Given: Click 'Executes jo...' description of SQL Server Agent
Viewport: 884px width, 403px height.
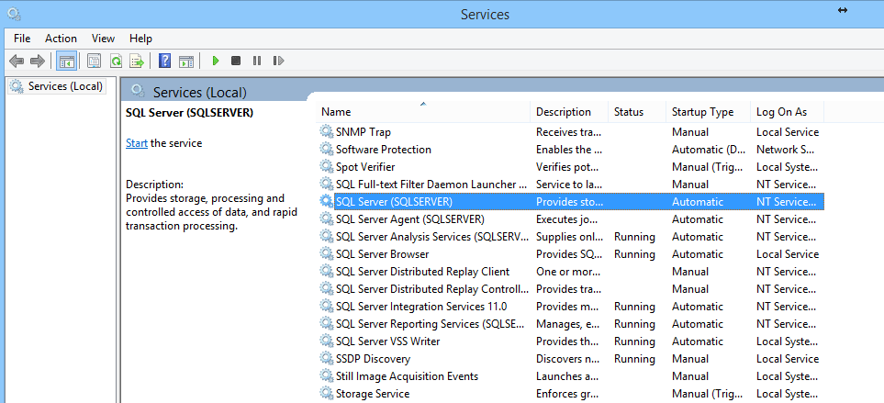Looking at the screenshot, I should 567,219.
